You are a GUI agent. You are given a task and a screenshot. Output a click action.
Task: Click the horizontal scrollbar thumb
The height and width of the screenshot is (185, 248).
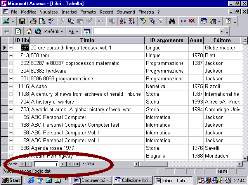pos(153,164)
